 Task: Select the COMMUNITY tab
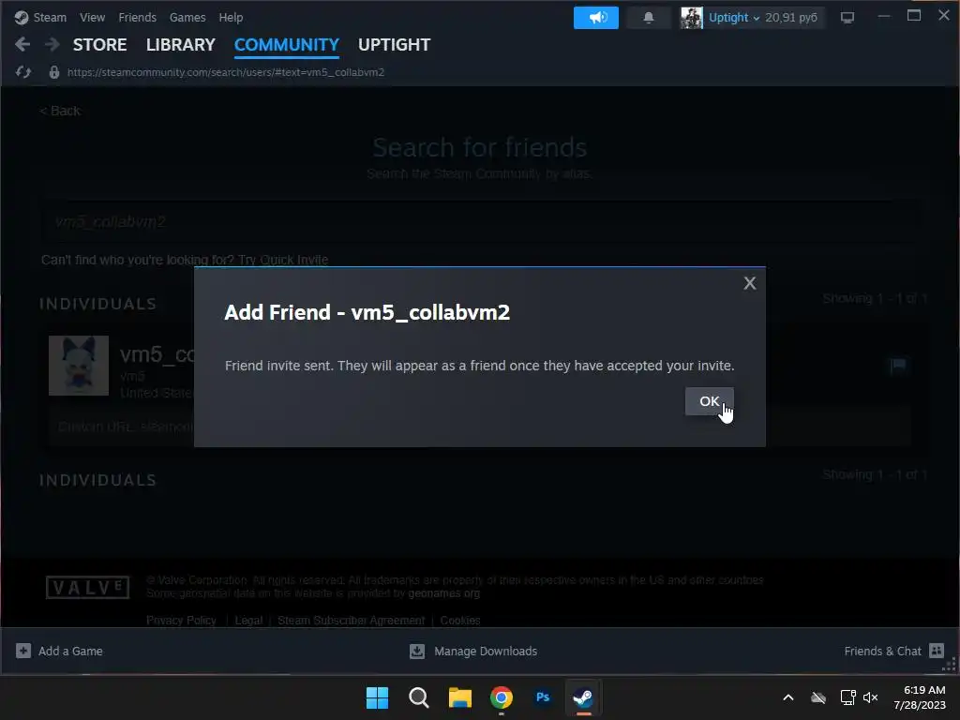pyautogui.click(x=287, y=45)
